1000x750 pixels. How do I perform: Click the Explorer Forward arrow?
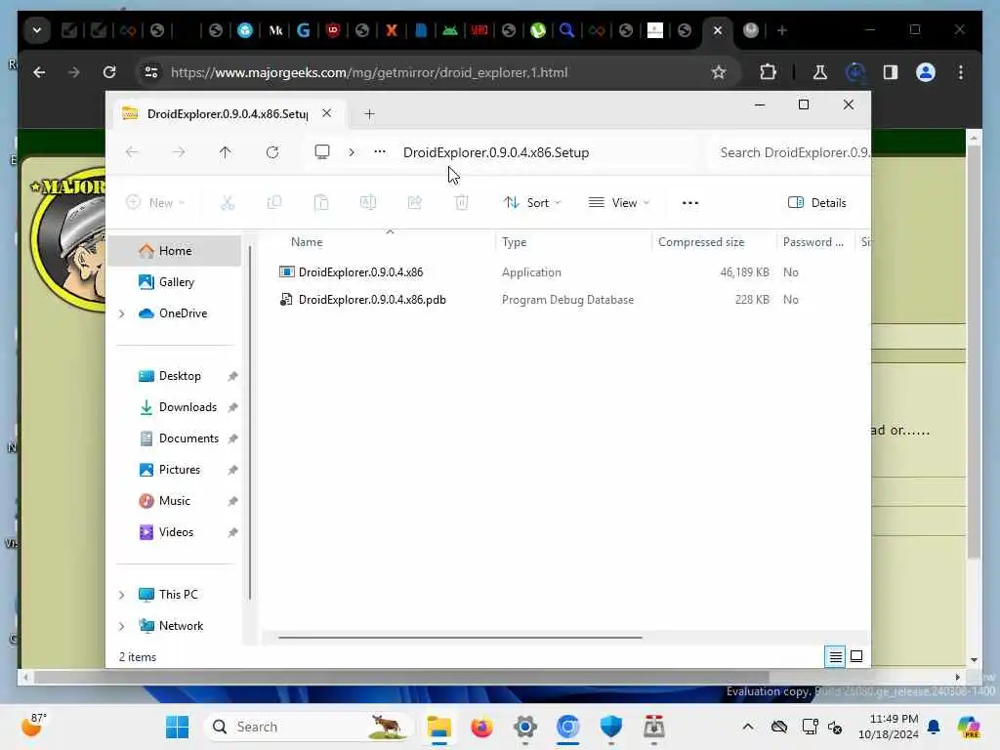click(x=179, y=152)
